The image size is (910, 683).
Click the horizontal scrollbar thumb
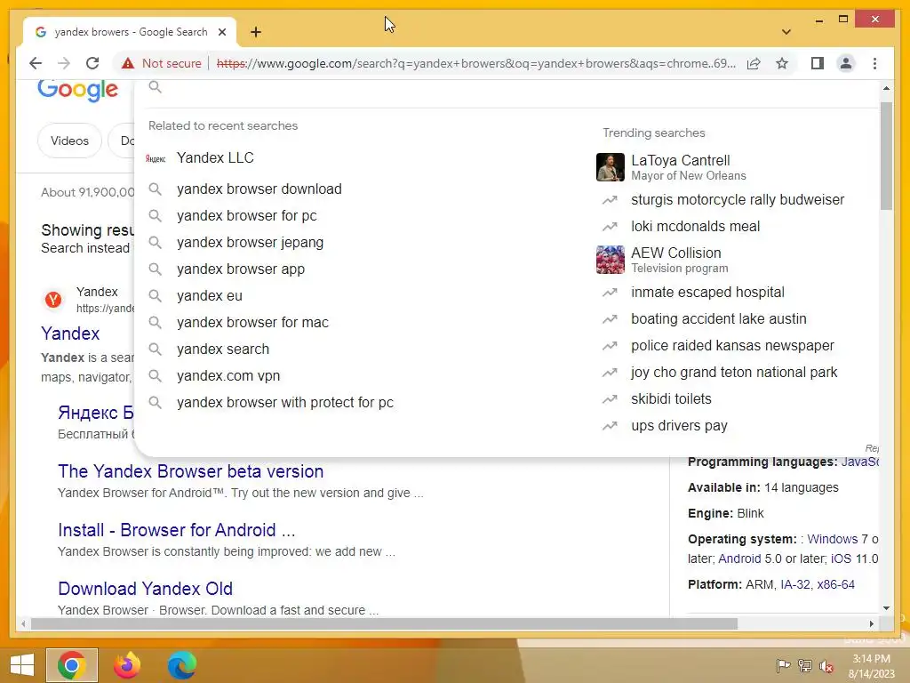click(x=384, y=623)
